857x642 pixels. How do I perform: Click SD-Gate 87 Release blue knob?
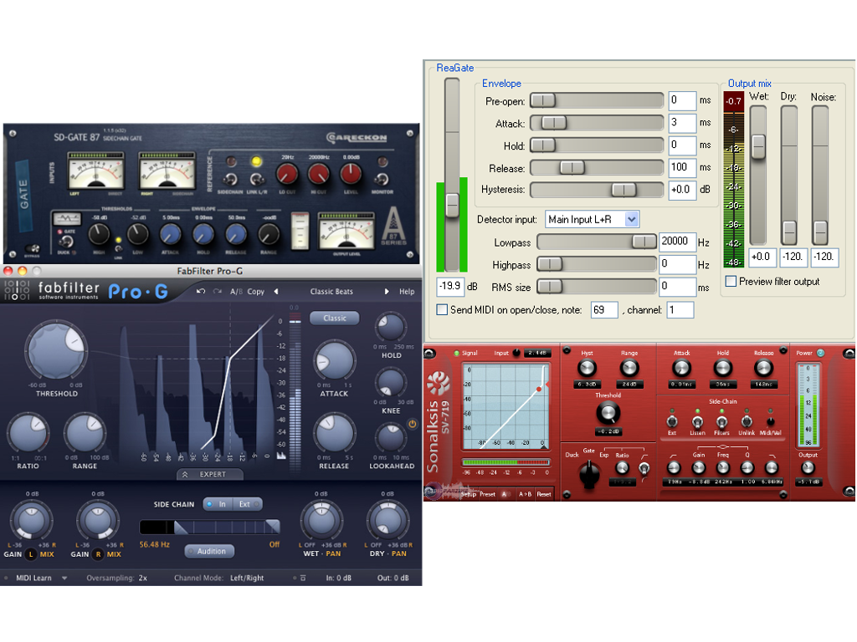236,235
